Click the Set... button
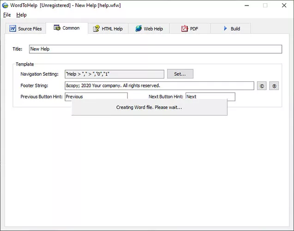This screenshot has height=231, width=294. (x=180, y=74)
